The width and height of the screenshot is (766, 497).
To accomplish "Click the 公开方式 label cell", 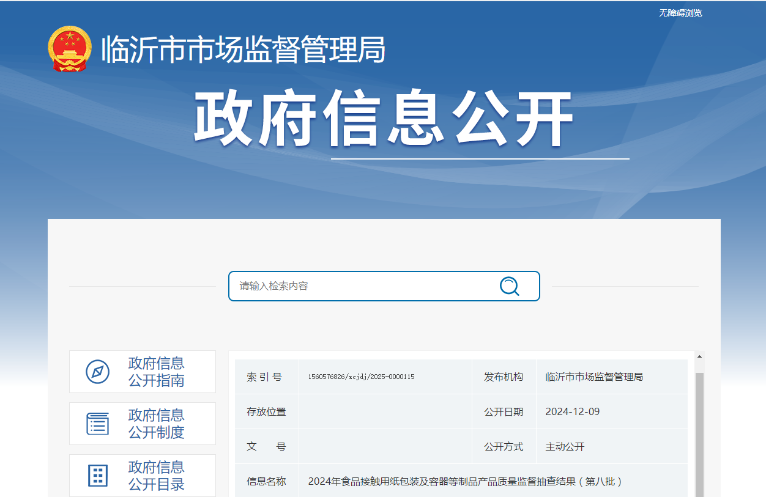I will click(504, 446).
